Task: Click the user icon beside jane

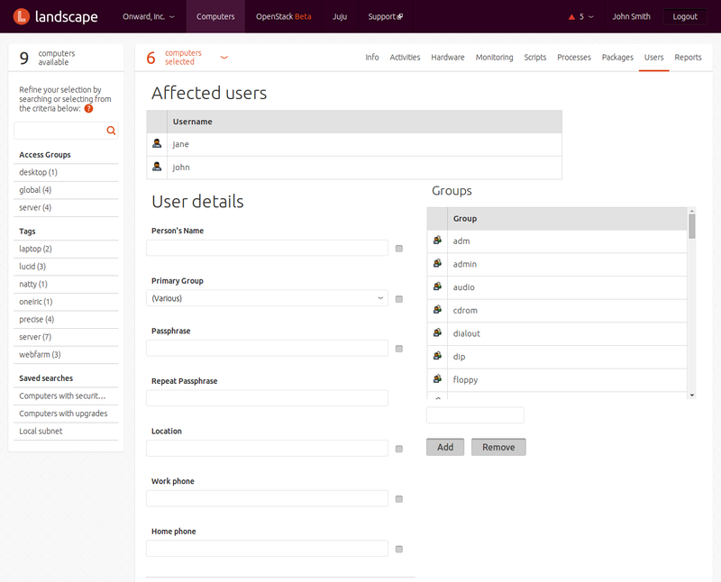Action: coord(157,144)
